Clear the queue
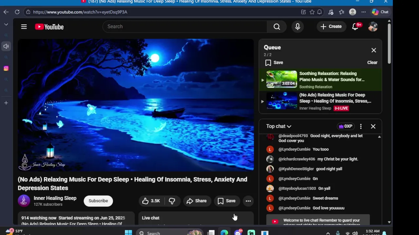 (x=372, y=62)
